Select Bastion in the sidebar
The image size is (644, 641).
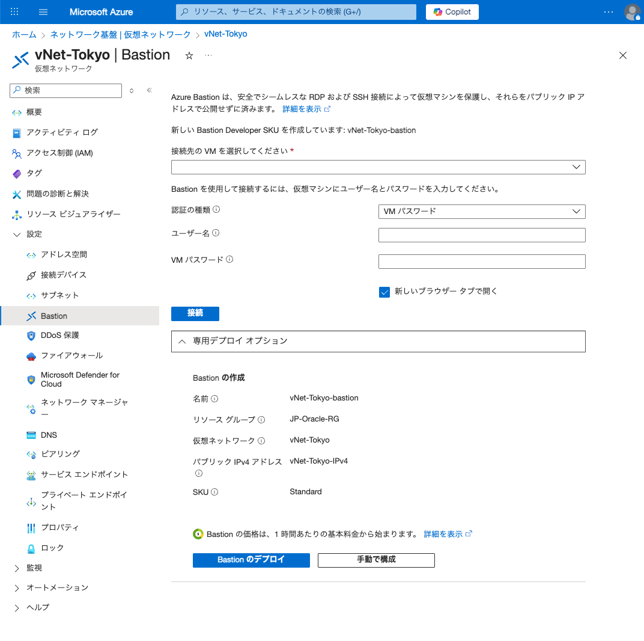click(80, 316)
